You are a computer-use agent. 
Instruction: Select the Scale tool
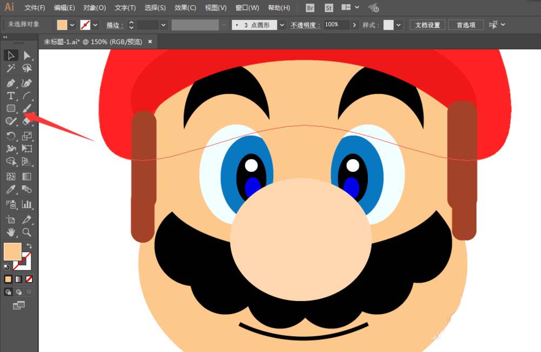tap(27, 136)
